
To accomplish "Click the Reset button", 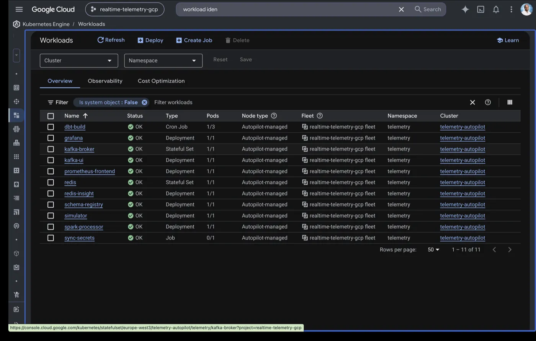I will coord(220,59).
